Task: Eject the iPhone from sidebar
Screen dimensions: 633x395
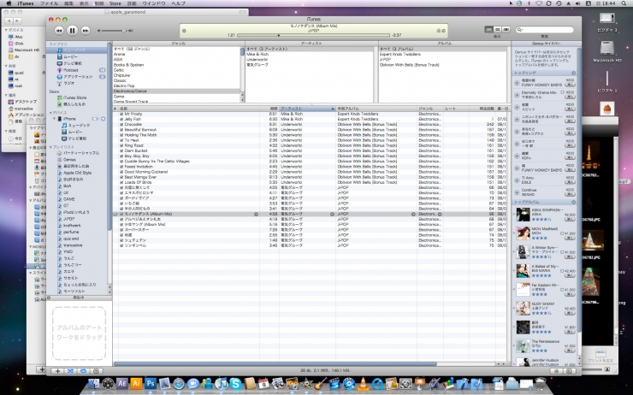Action: coord(103,119)
